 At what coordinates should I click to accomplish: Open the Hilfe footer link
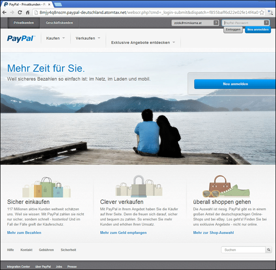pos(11,250)
